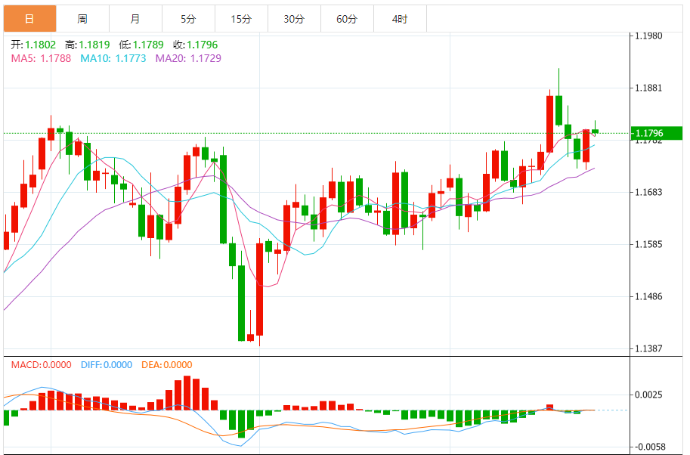Open the 4时 timeframe tab

click(400, 19)
